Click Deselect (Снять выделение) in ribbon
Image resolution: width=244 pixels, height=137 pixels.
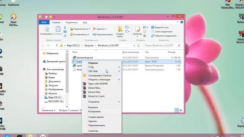pyautogui.click(x=162, y=32)
